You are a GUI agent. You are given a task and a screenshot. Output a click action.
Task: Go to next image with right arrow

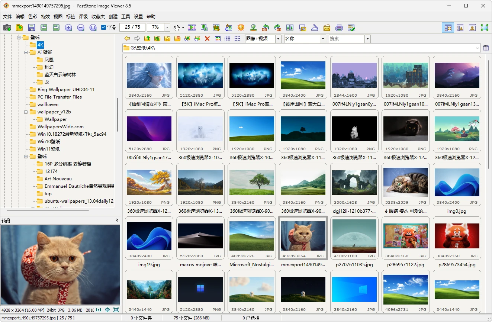click(56, 28)
